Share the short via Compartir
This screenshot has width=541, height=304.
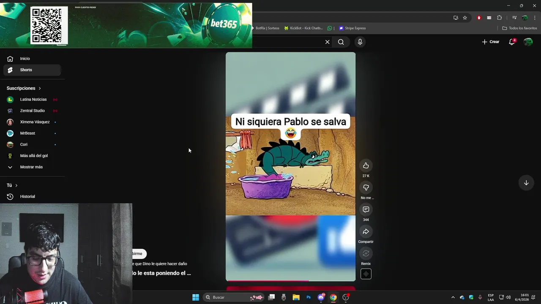(366, 231)
